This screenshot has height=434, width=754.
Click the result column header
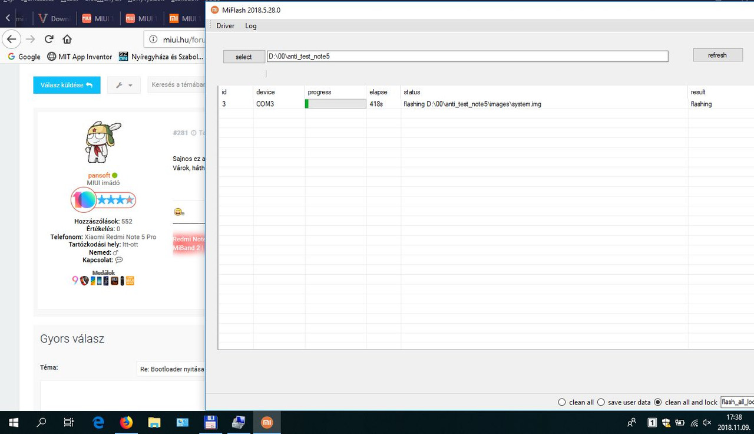pos(720,92)
